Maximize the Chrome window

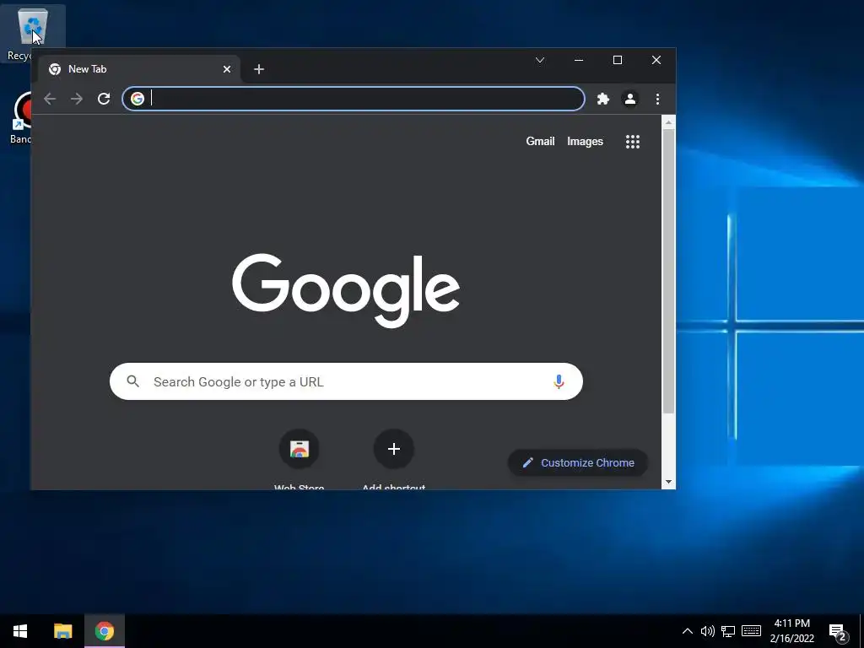click(x=618, y=60)
